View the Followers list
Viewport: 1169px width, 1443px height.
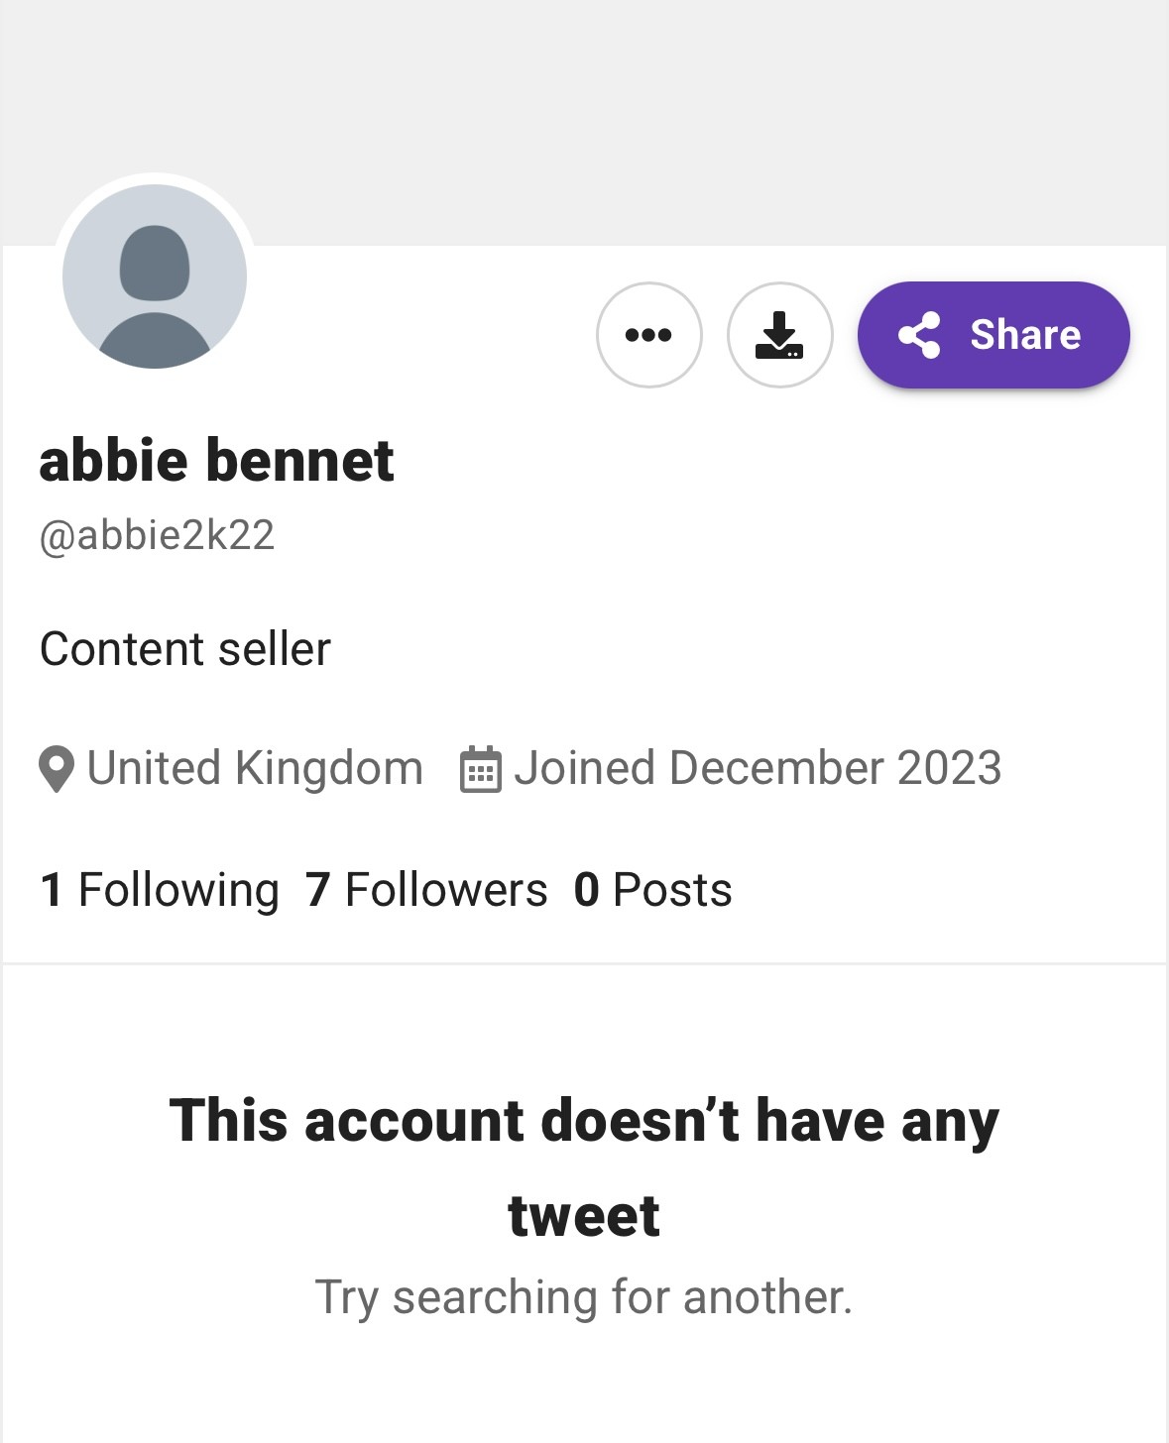click(445, 890)
